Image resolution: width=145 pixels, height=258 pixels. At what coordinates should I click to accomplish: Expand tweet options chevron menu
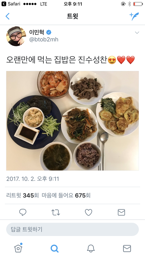(x=137, y=33)
